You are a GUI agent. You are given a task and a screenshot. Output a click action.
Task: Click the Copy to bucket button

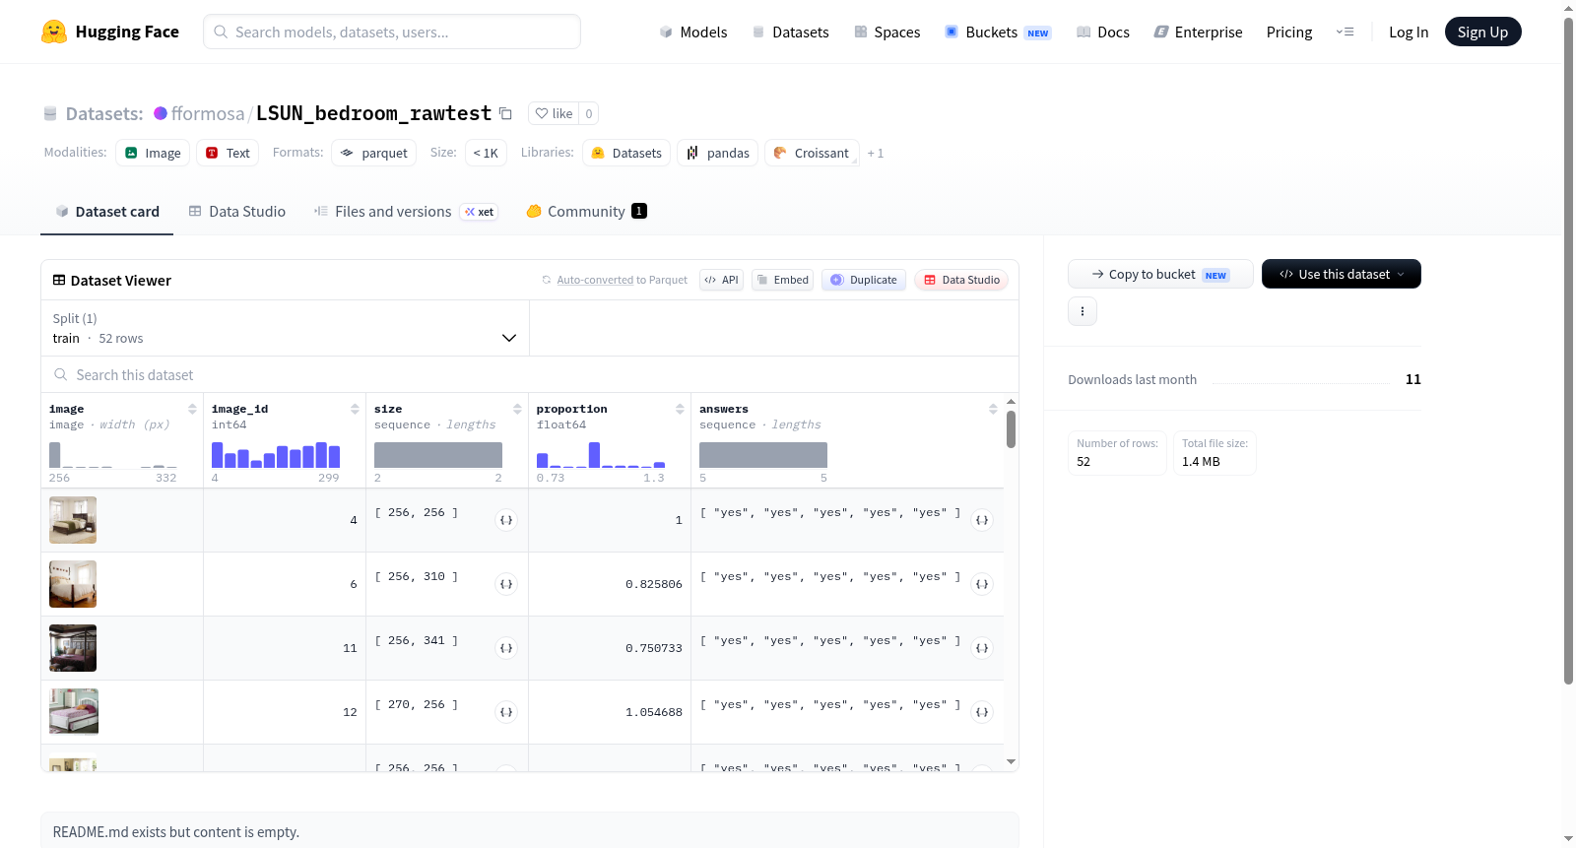coord(1160,274)
